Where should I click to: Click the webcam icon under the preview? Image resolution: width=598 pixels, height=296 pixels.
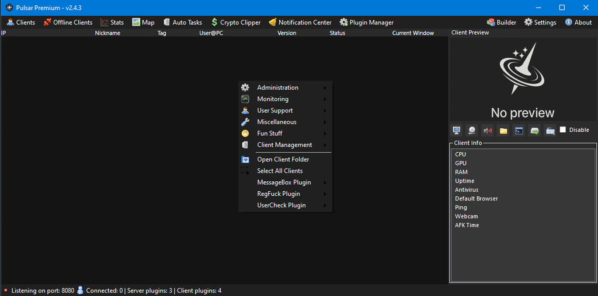[x=472, y=131]
